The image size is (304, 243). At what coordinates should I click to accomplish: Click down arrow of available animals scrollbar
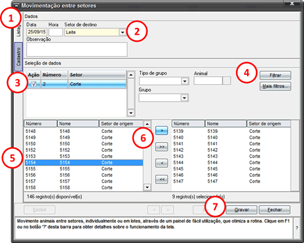click(147, 187)
